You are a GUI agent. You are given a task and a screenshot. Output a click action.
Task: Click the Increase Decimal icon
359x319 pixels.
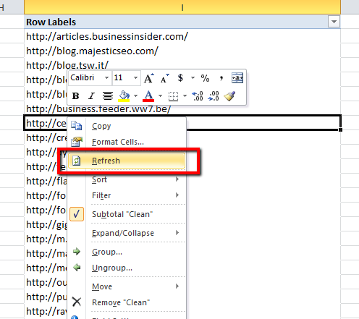coord(198,96)
